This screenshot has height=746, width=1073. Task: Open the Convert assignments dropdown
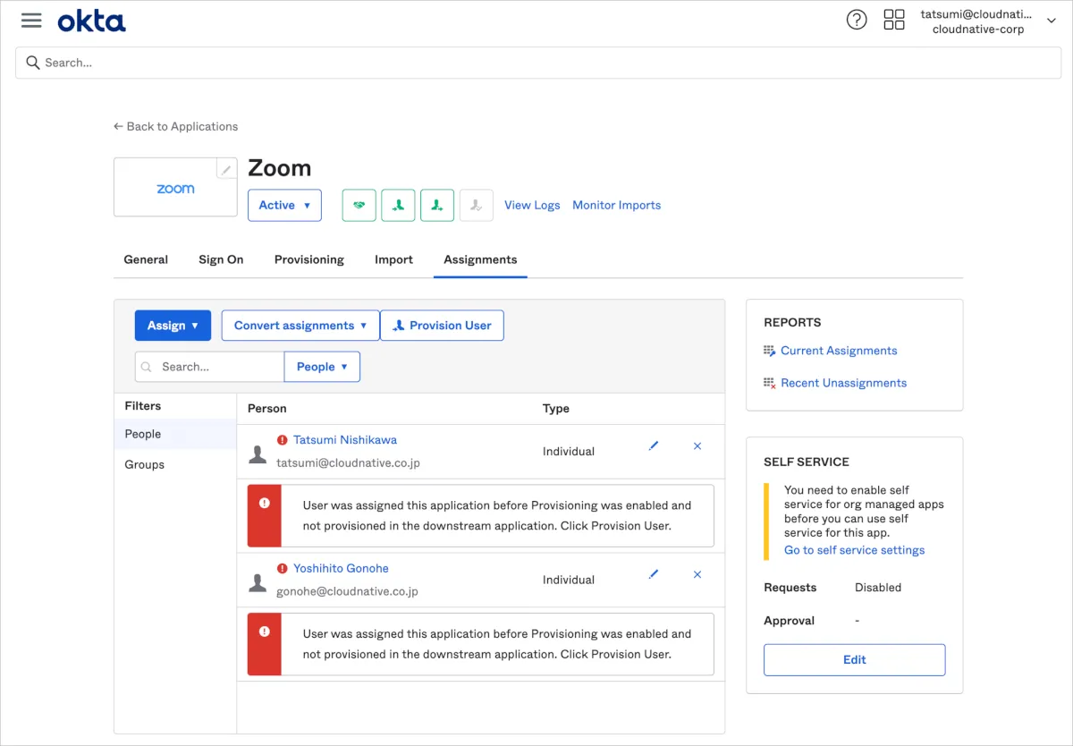point(300,326)
